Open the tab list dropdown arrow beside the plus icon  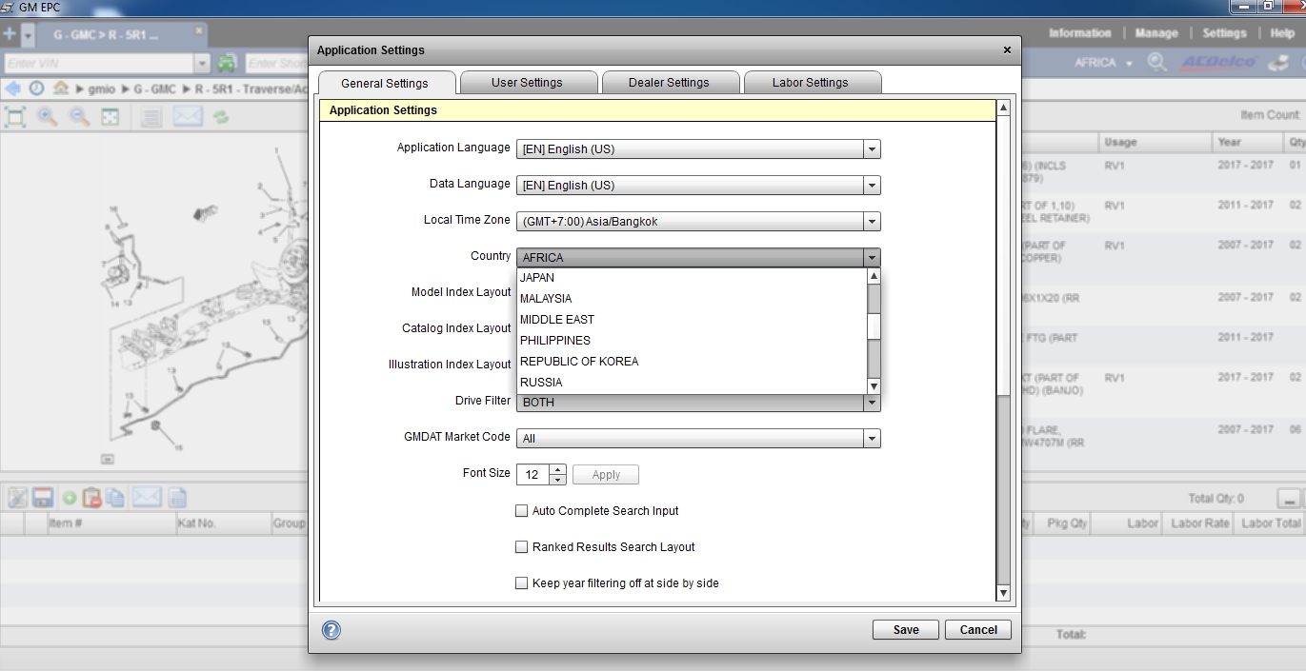point(28,35)
